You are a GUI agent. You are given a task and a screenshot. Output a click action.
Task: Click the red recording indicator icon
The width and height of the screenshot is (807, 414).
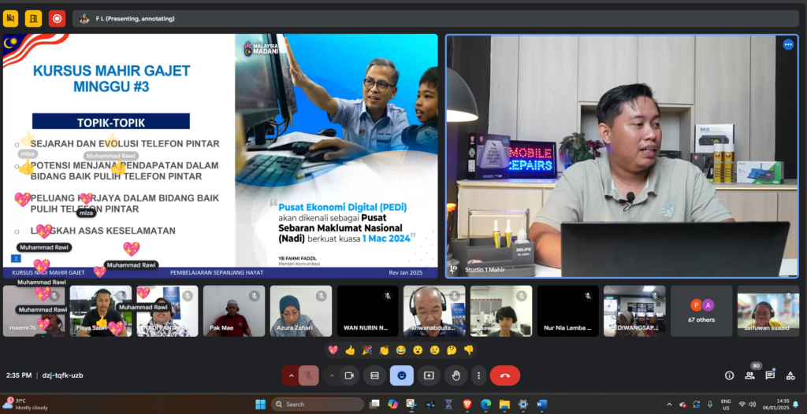[57, 19]
